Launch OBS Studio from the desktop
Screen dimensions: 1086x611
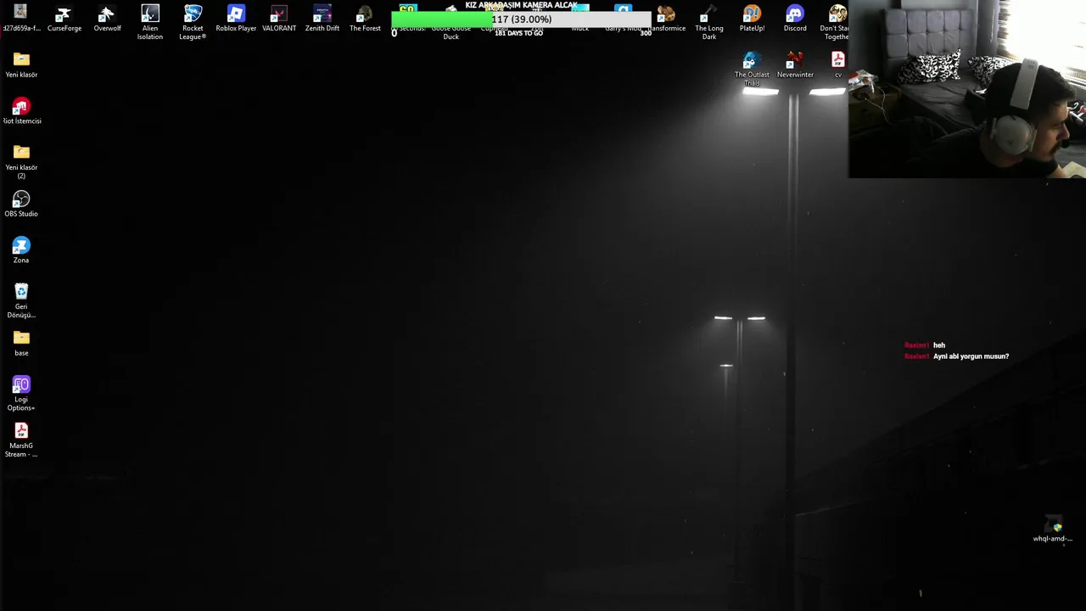[21, 204]
